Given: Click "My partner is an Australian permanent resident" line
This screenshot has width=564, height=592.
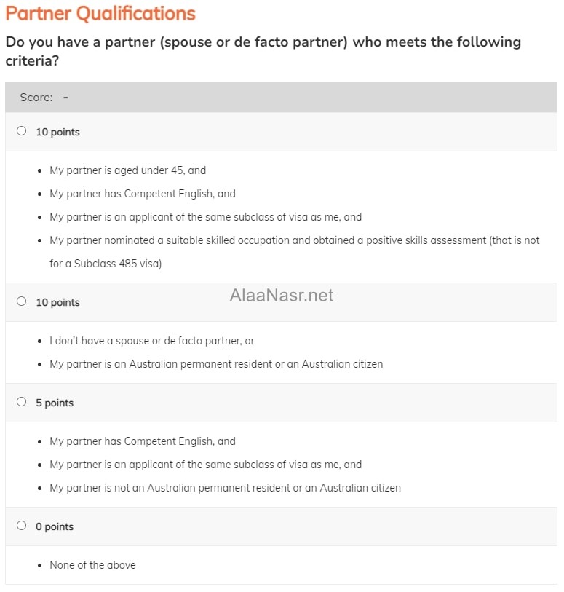Looking at the screenshot, I should [x=215, y=363].
